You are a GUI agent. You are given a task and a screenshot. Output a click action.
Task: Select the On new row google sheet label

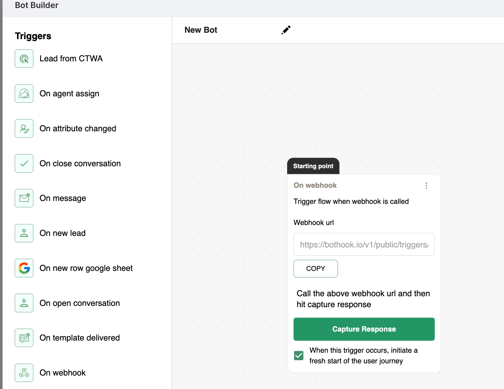tap(86, 268)
